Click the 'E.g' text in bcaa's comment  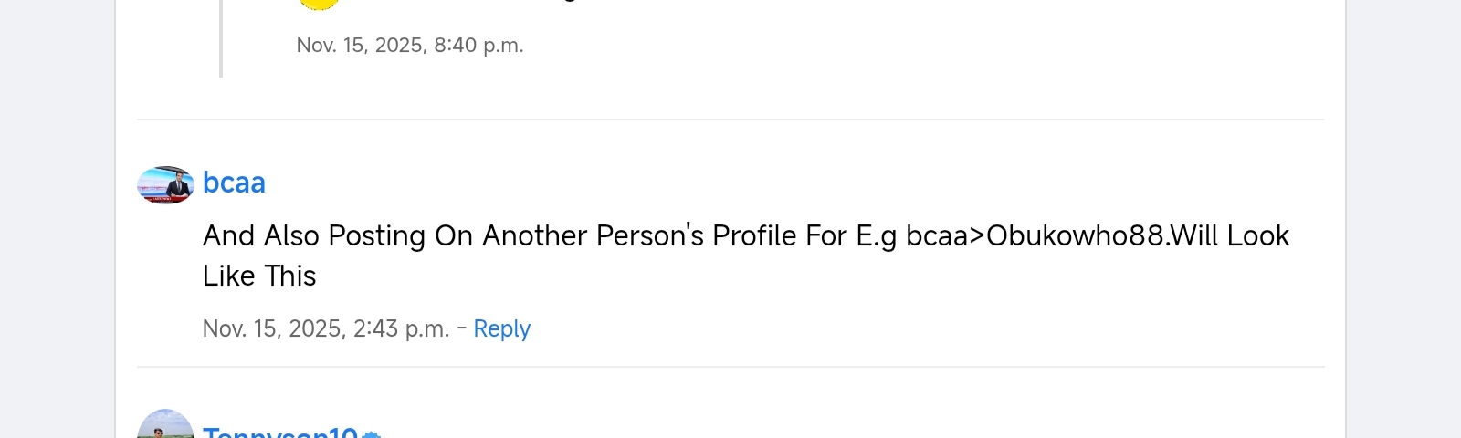click(x=876, y=235)
